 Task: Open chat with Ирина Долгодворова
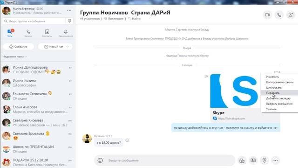(38, 70)
